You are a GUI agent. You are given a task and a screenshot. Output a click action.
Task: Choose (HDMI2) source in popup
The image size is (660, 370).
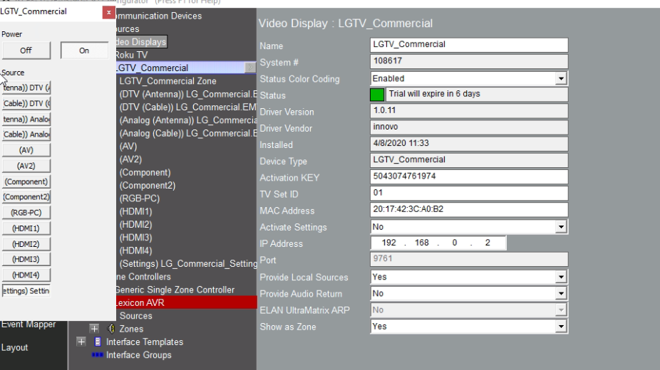coord(26,244)
